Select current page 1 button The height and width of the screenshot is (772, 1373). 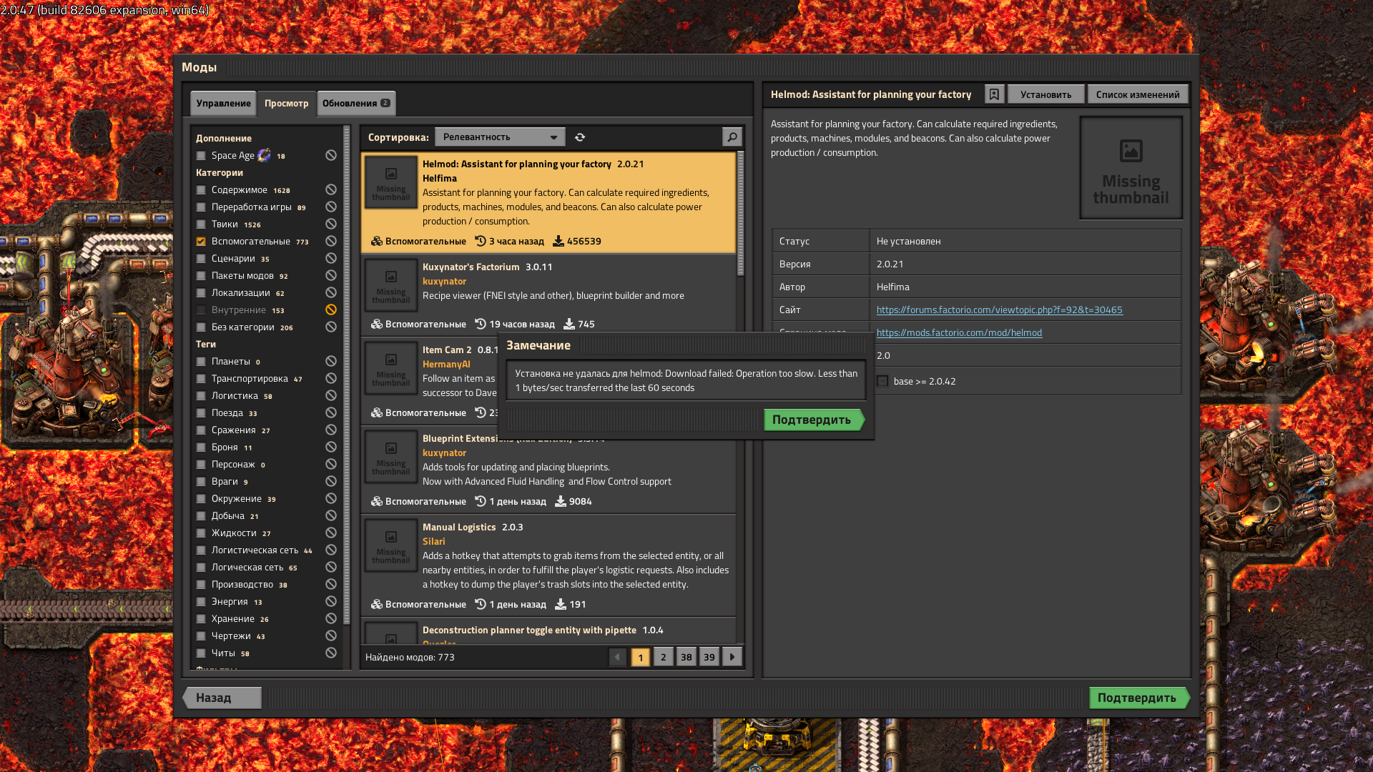tap(641, 657)
